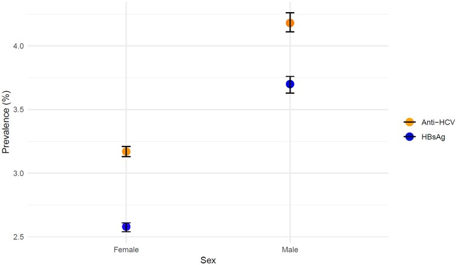Select the orange Anti-HCV point for Male
This screenshot has height=265, width=457.
pyautogui.click(x=290, y=23)
